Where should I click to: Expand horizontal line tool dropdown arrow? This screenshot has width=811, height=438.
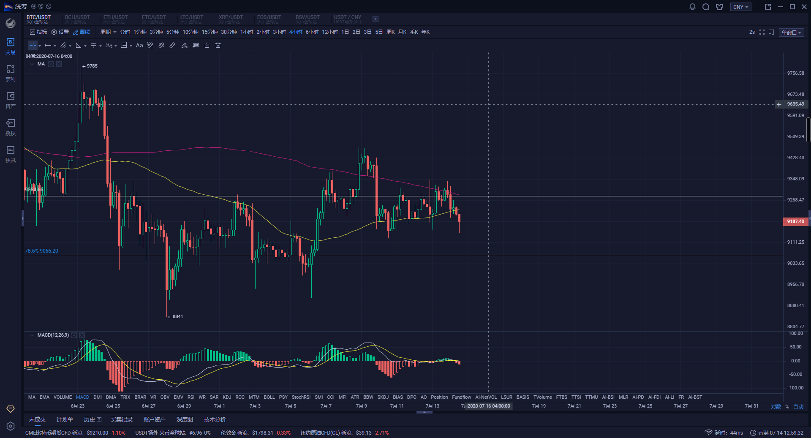55,46
